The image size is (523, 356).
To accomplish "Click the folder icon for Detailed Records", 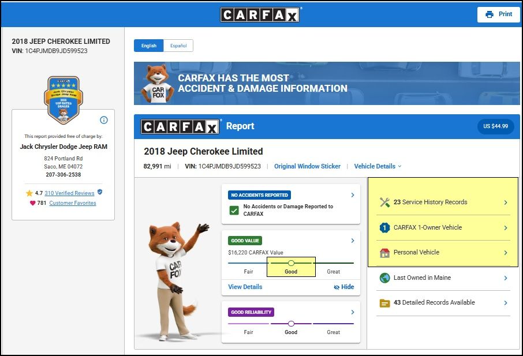I will click(384, 303).
